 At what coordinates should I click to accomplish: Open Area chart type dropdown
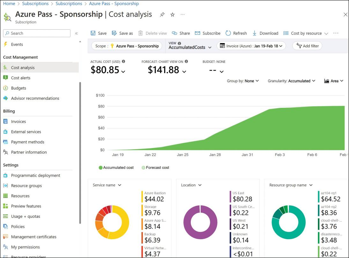334,81
